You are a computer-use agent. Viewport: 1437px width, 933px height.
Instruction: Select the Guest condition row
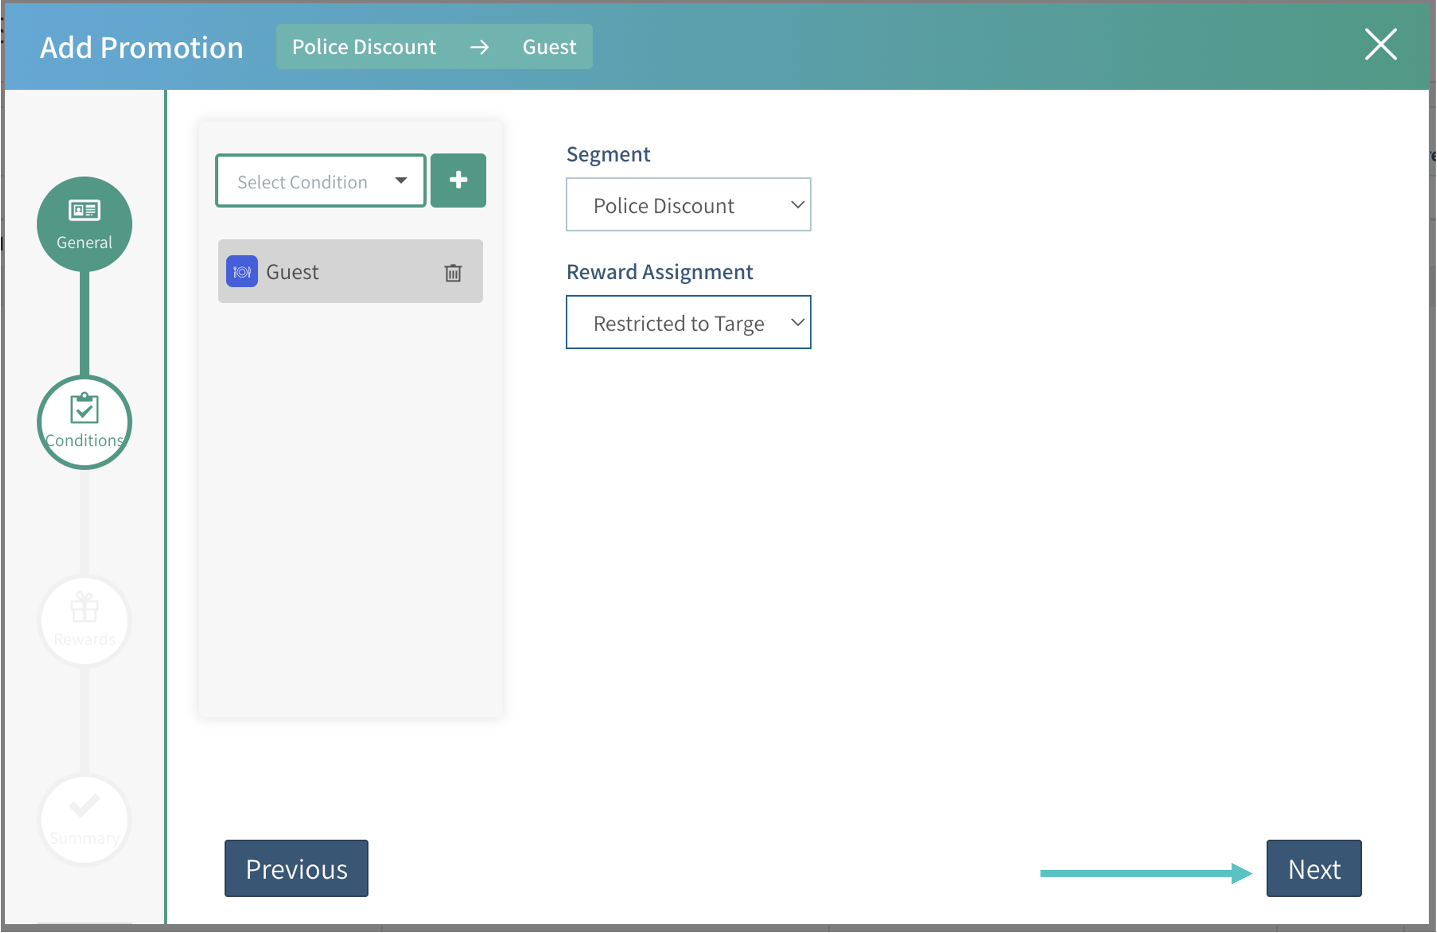coord(350,272)
